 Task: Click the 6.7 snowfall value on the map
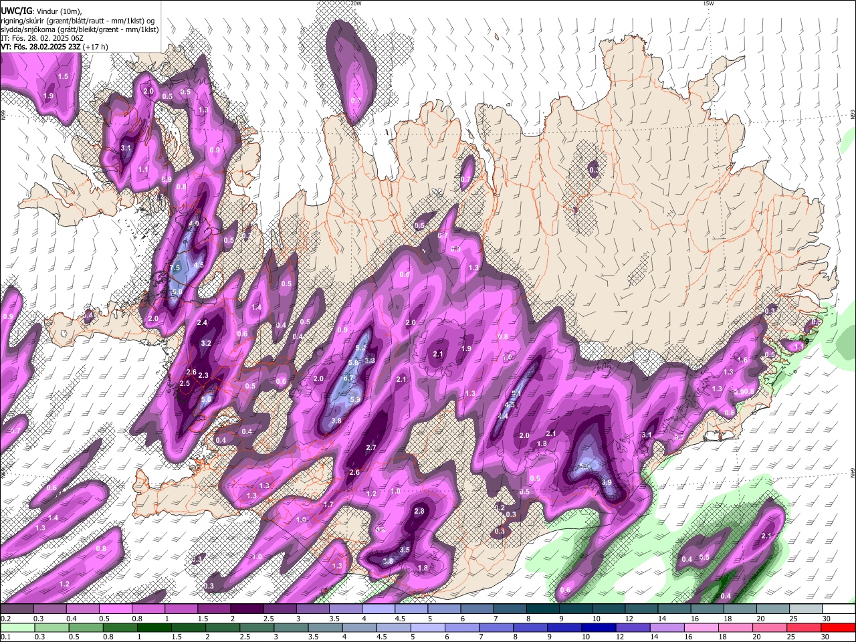pyautogui.click(x=348, y=378)
